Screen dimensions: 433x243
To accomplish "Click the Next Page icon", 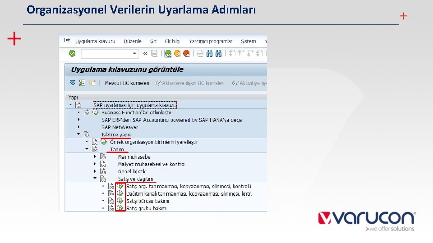I will click(250, 54).
